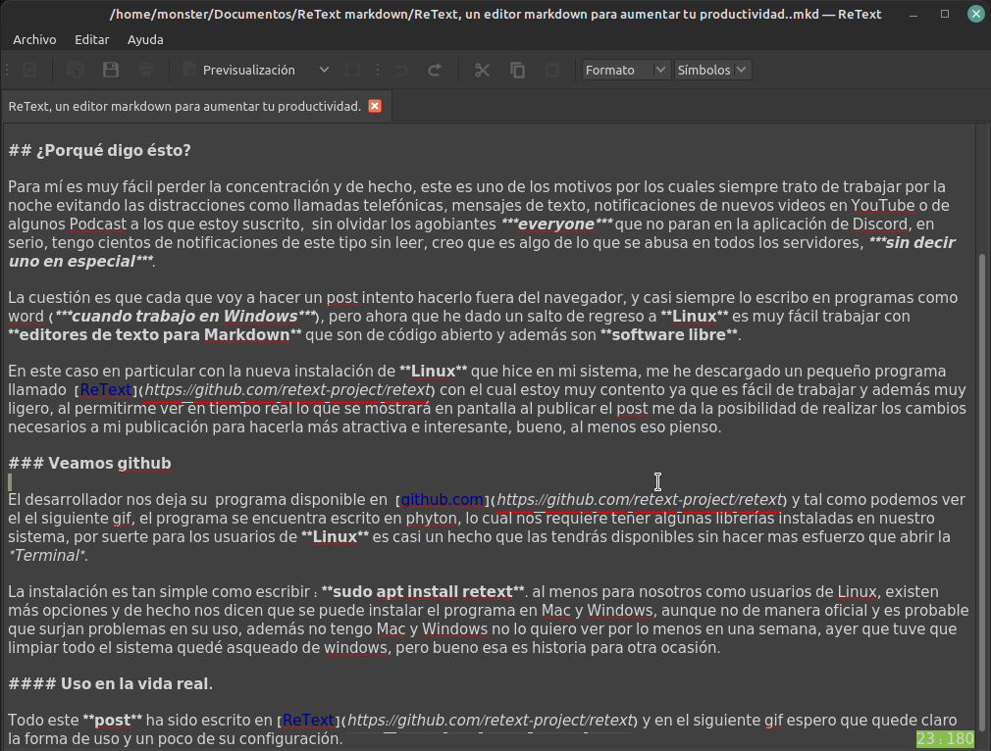The width and height of the screenshot is (991, 751).
Task: Click the Redo arrow icon
Action: coord(435,70)
